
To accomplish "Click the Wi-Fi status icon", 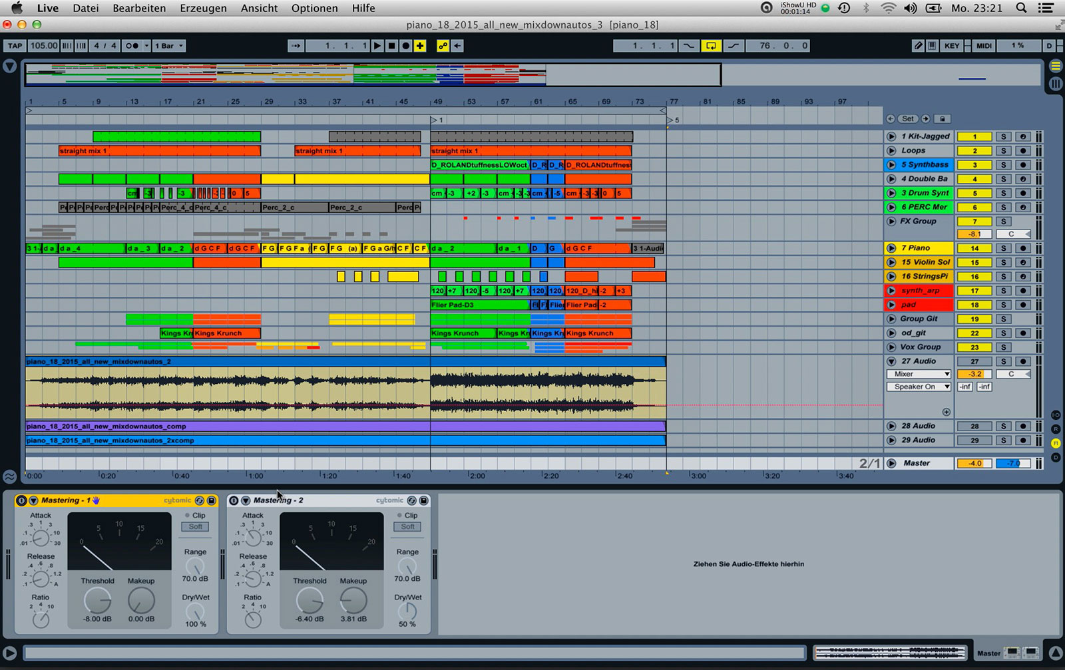I will (888, 8).
